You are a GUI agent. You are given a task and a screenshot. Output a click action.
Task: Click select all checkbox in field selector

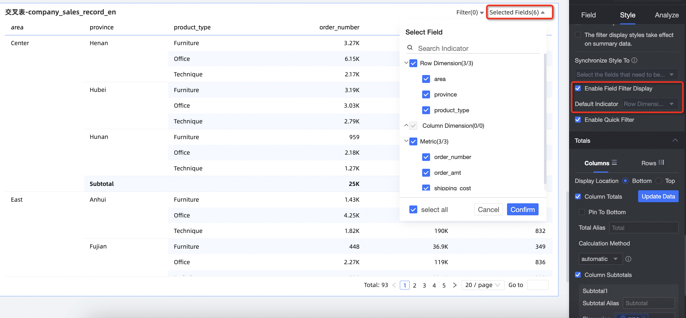413,210
